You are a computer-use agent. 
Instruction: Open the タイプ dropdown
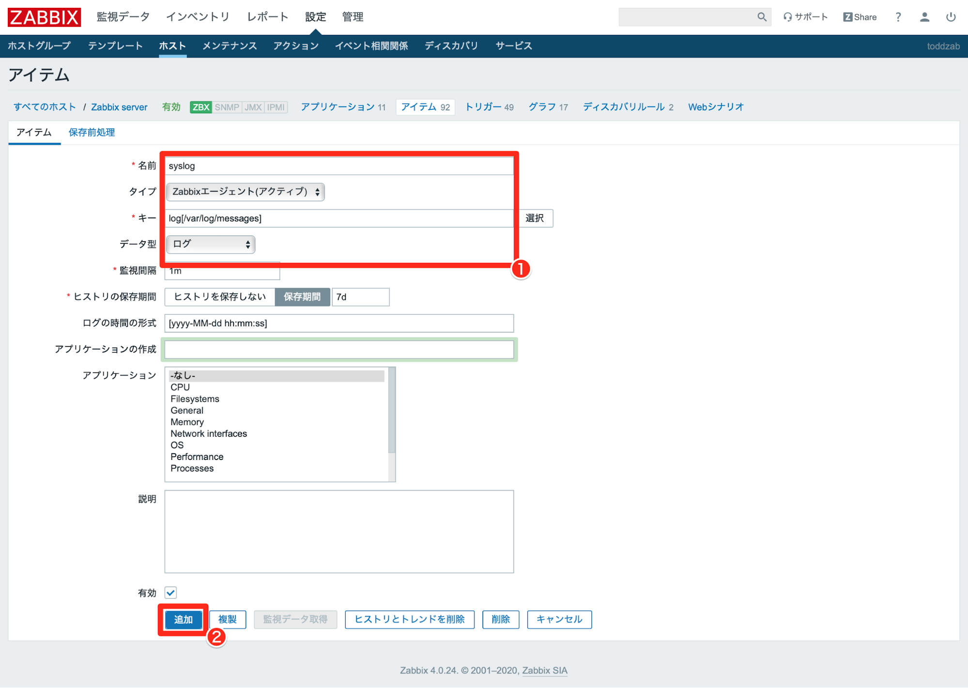(x=245, y=192)
